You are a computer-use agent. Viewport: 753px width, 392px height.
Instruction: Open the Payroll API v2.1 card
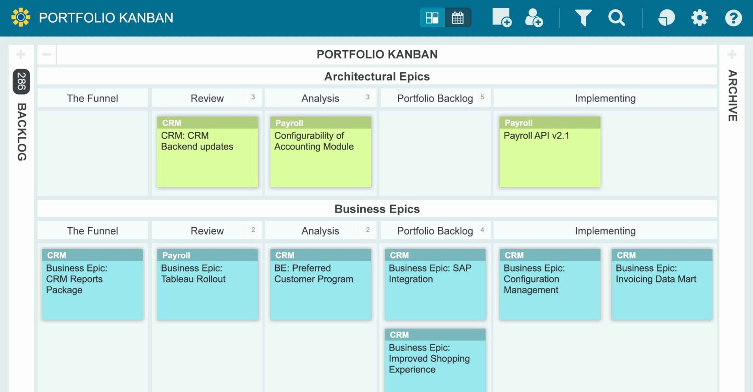point(549,152)
